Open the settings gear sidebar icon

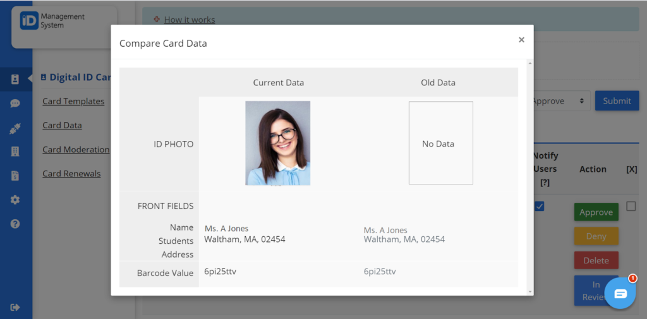click(15, 200)
